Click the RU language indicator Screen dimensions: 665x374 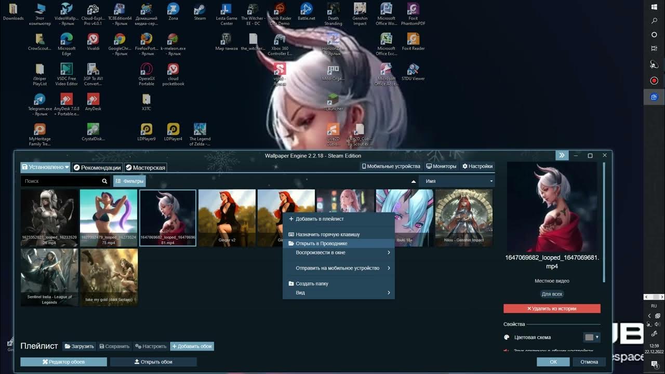point(654,306)
